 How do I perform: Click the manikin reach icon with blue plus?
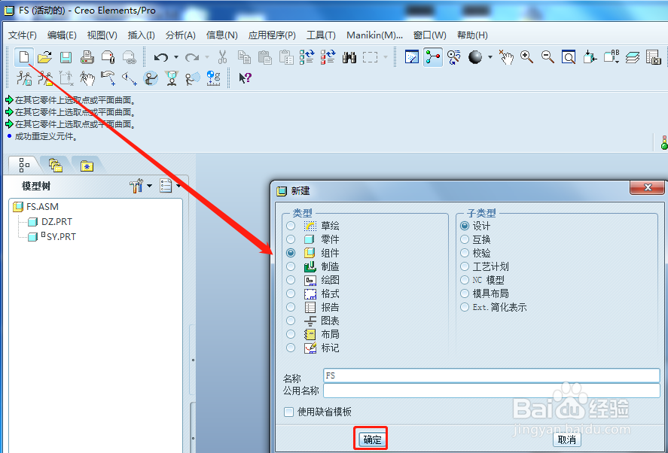108,78
